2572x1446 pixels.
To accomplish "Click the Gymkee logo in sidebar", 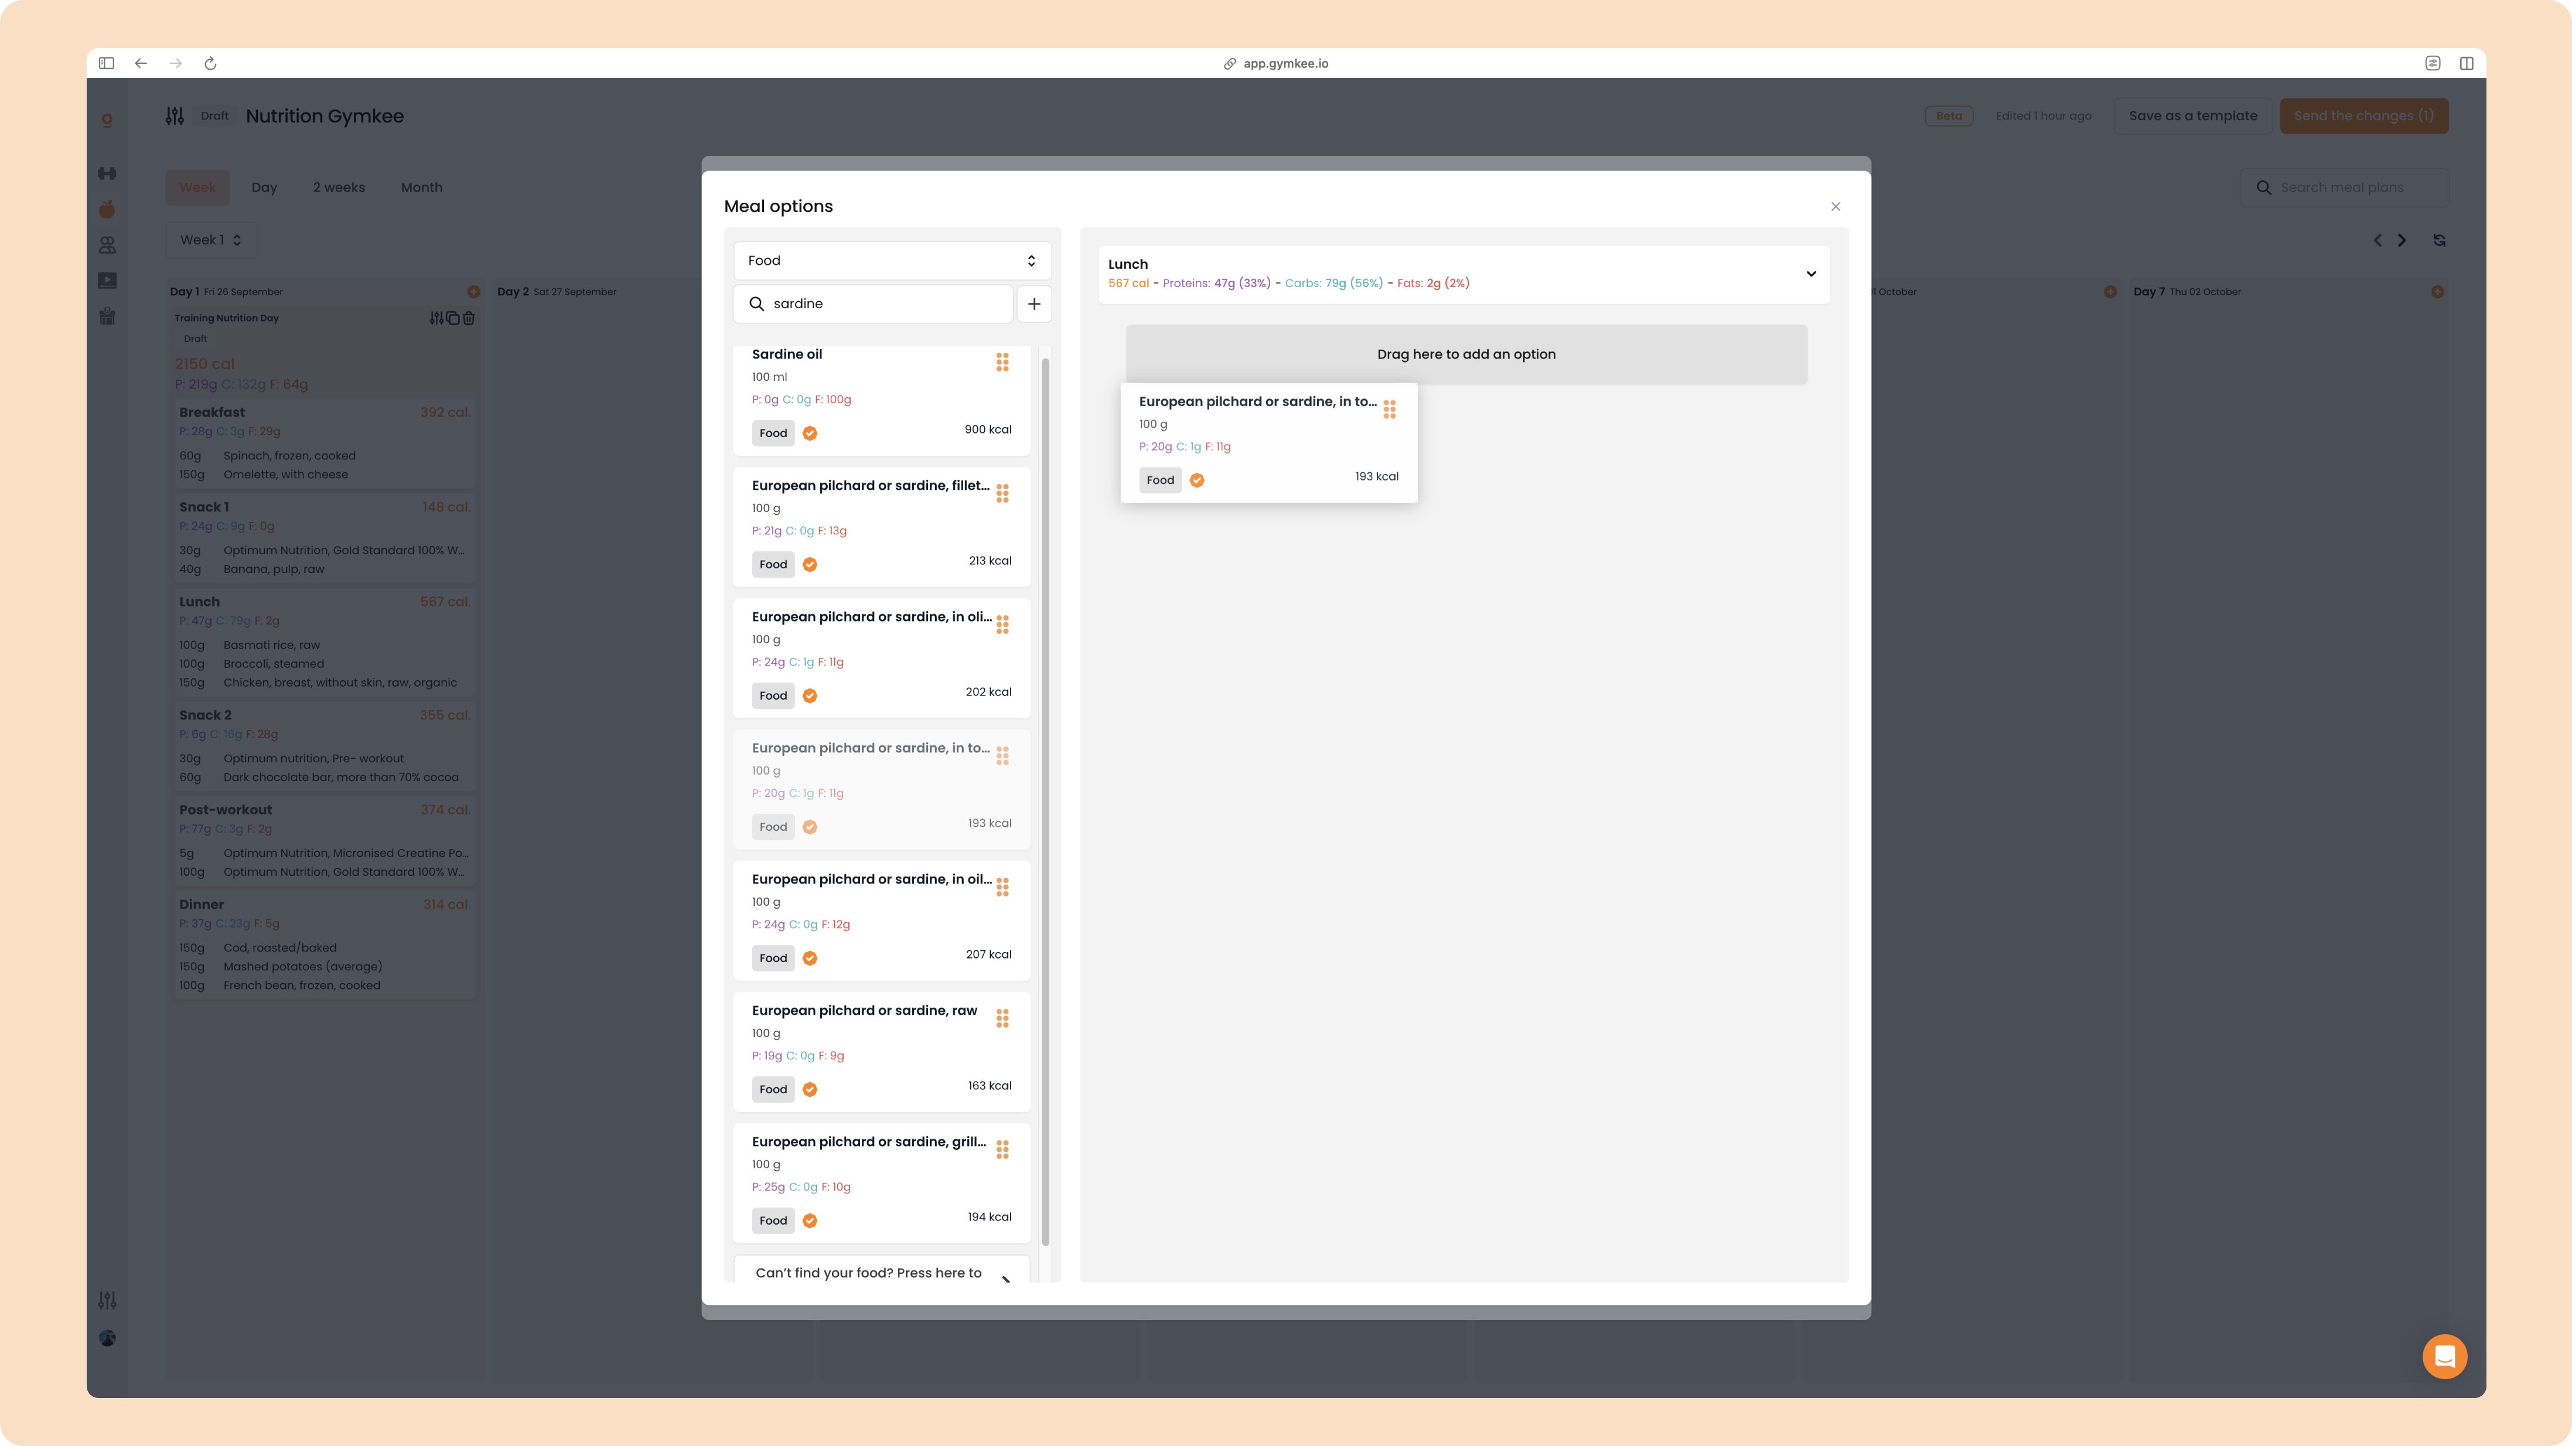I will pos(107,119).
